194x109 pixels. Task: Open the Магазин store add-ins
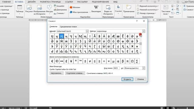(75, 7)
